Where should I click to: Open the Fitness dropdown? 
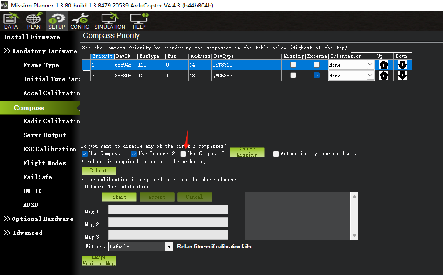(x=169, y=246)
